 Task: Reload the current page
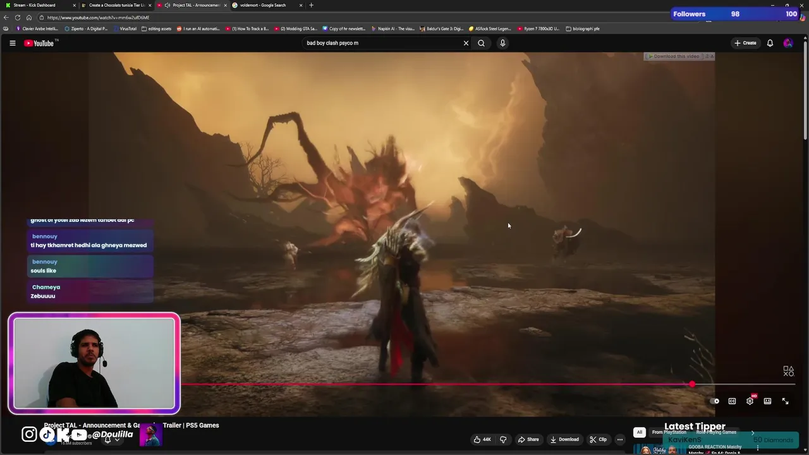pyautogui.click(x=18, y=18)
